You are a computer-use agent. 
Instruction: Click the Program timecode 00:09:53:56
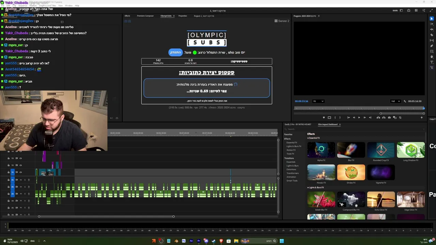tap(301, 101)
